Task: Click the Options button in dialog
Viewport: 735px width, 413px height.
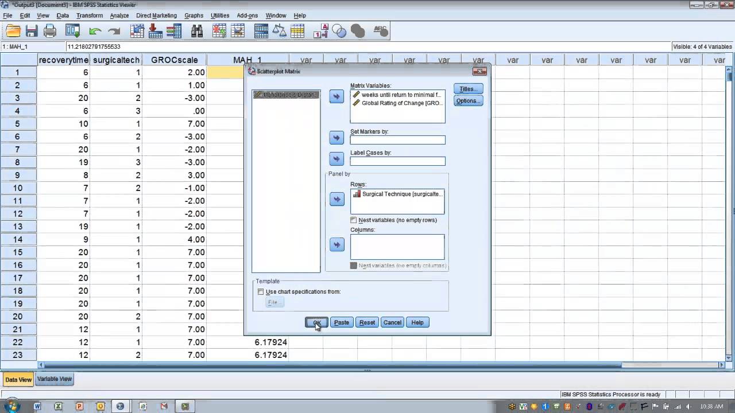Action: pos(468,101)
